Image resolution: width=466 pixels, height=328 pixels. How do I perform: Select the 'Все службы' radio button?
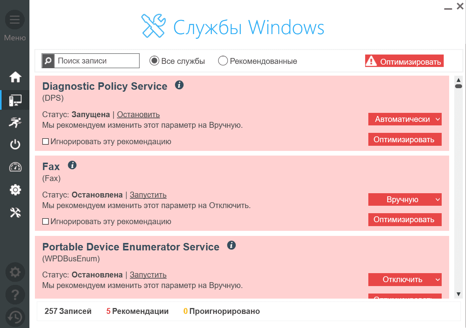coord(154,61)
